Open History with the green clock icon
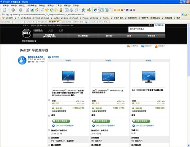This screenshot has height=147, width=190. 52,10
